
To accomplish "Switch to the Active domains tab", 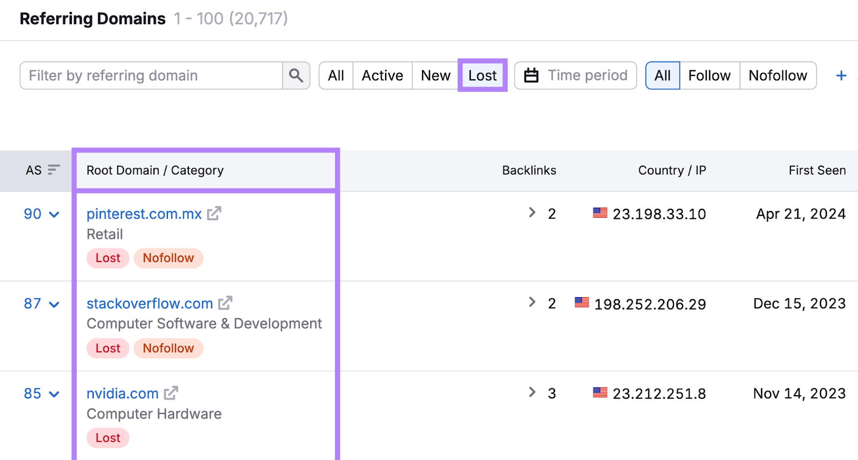I will (x=382, y=76).
